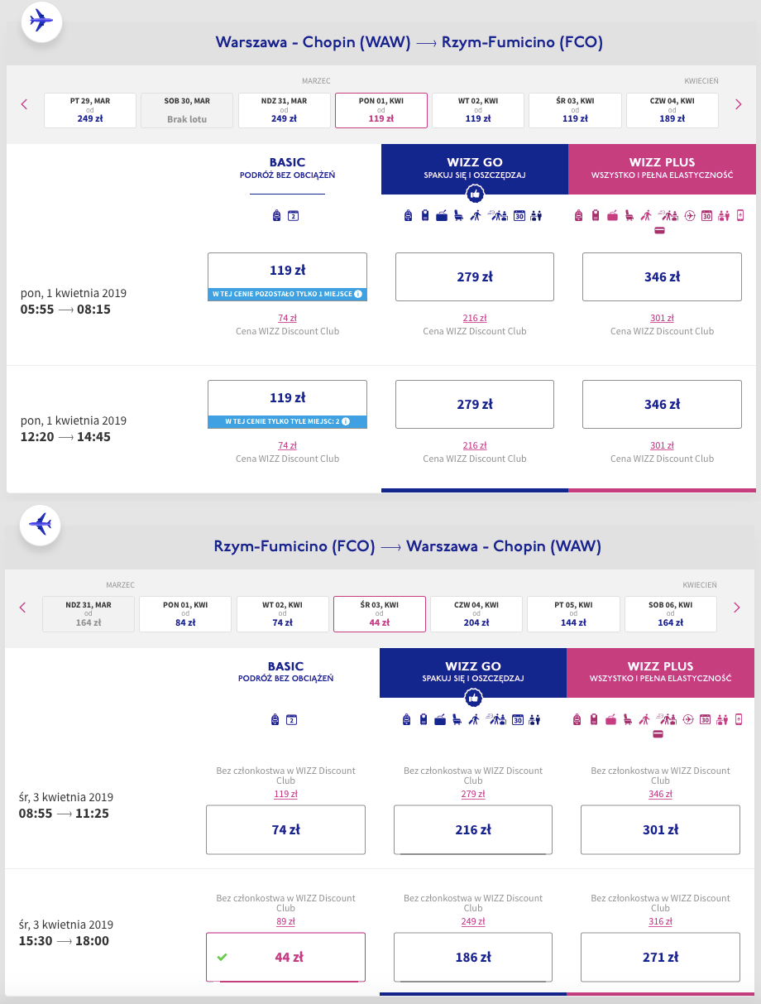Choose 271 zł WIZZ PLUS fare for 15:30 flight
Screen dimensions: 761x1004
[660, 957]
